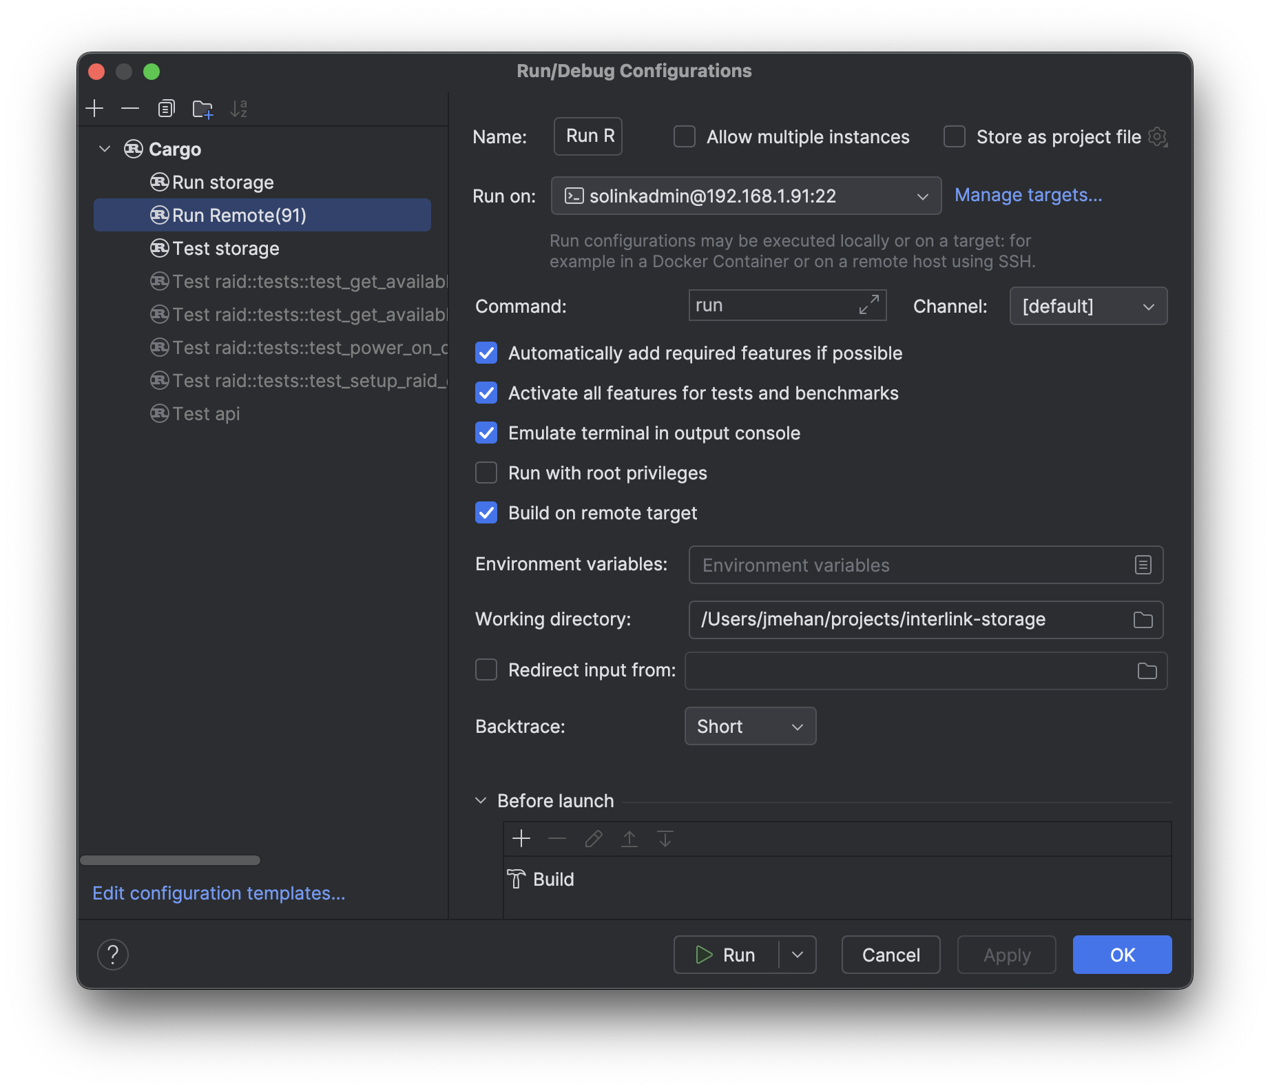Image resolution: width=1270 pixels, height=1091 pixels.
Task: Open the Run on target dropdown
Action: pyautogui.click(x=746, y=196)
